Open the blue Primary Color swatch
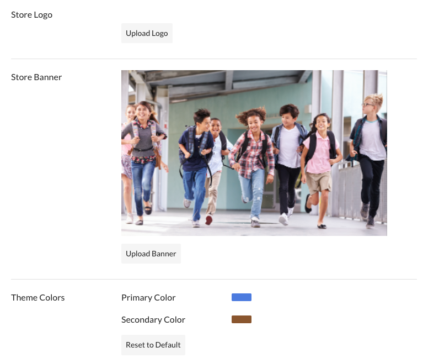The image size is (423, 363). [x=241, y=297]
